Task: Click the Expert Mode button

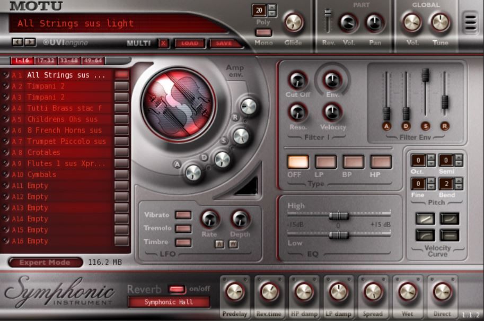Action: click(45, 263)
